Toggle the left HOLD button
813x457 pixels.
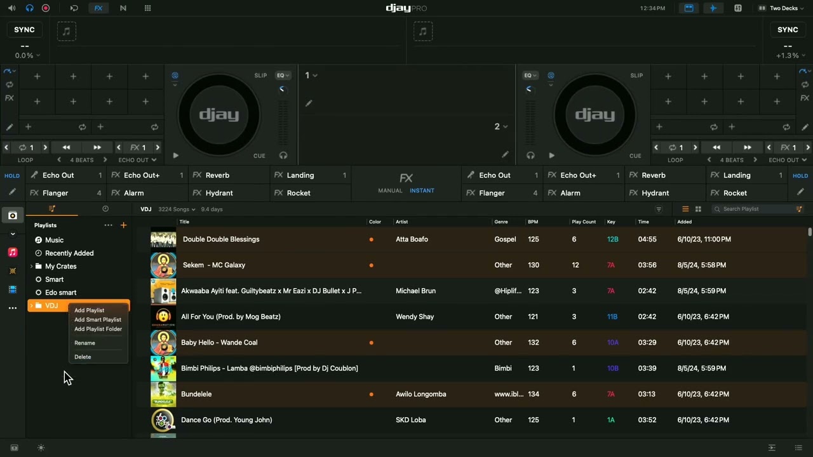tap(12, 176)
